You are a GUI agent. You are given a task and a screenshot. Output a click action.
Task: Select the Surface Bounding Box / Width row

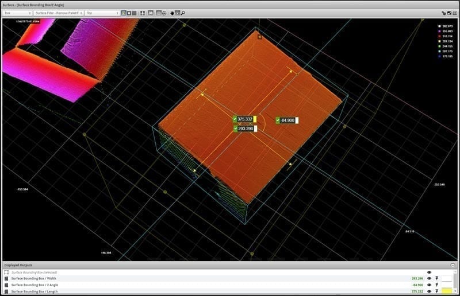(35, 278)
